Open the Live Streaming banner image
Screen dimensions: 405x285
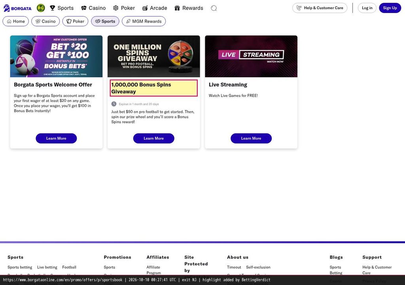point(251,56)
